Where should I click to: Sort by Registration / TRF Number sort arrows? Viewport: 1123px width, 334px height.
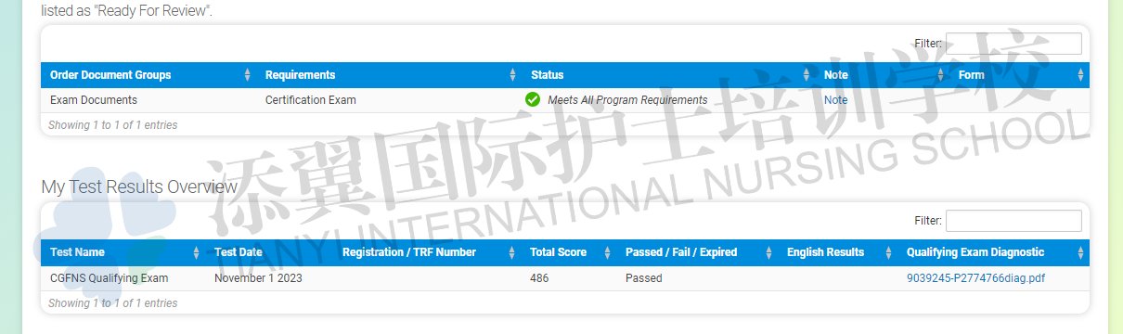coord(511,252)
